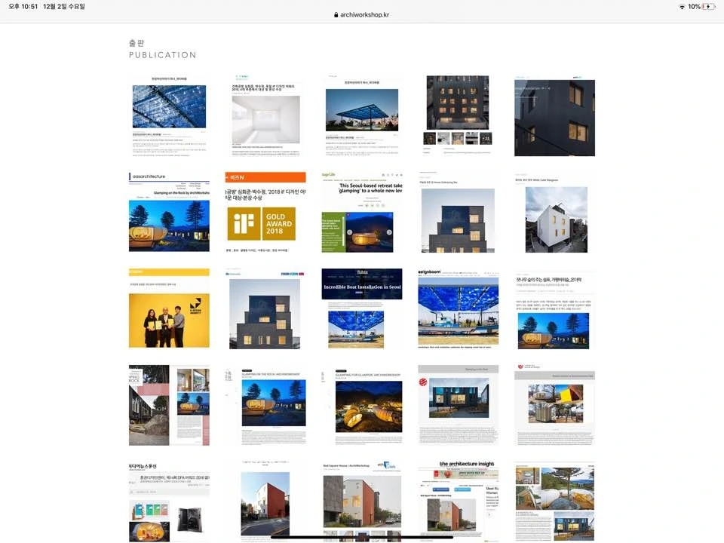Screen dimensions: 724x543
Task: Open the 'Red Square House / ArchiWorkshop' article
Action: pyautogui.click(x=362, y=502)
